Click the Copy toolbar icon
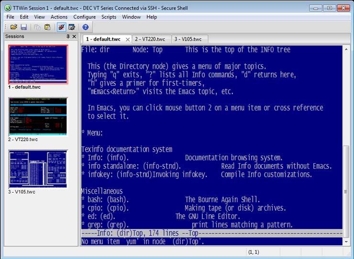The height and width of the screenshot is (259, 354). (37, 27)
